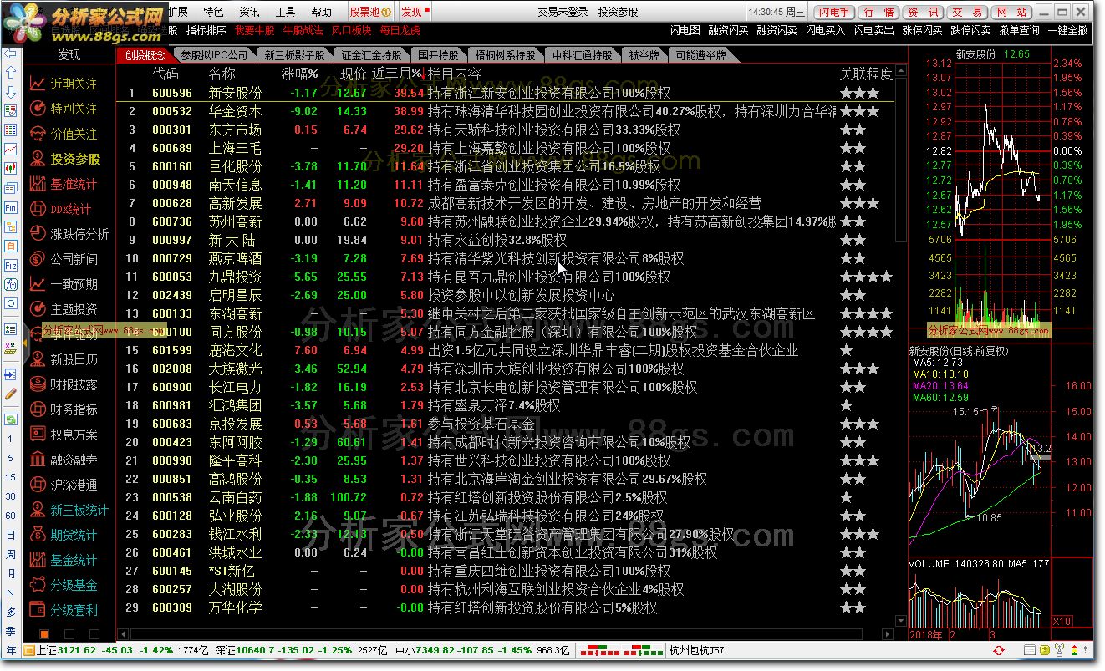The width and height of the screenshot is (1105, 671).
Task: Sort by 涨幅% column header
Action: pyautogui.click(x=299, y=74)
